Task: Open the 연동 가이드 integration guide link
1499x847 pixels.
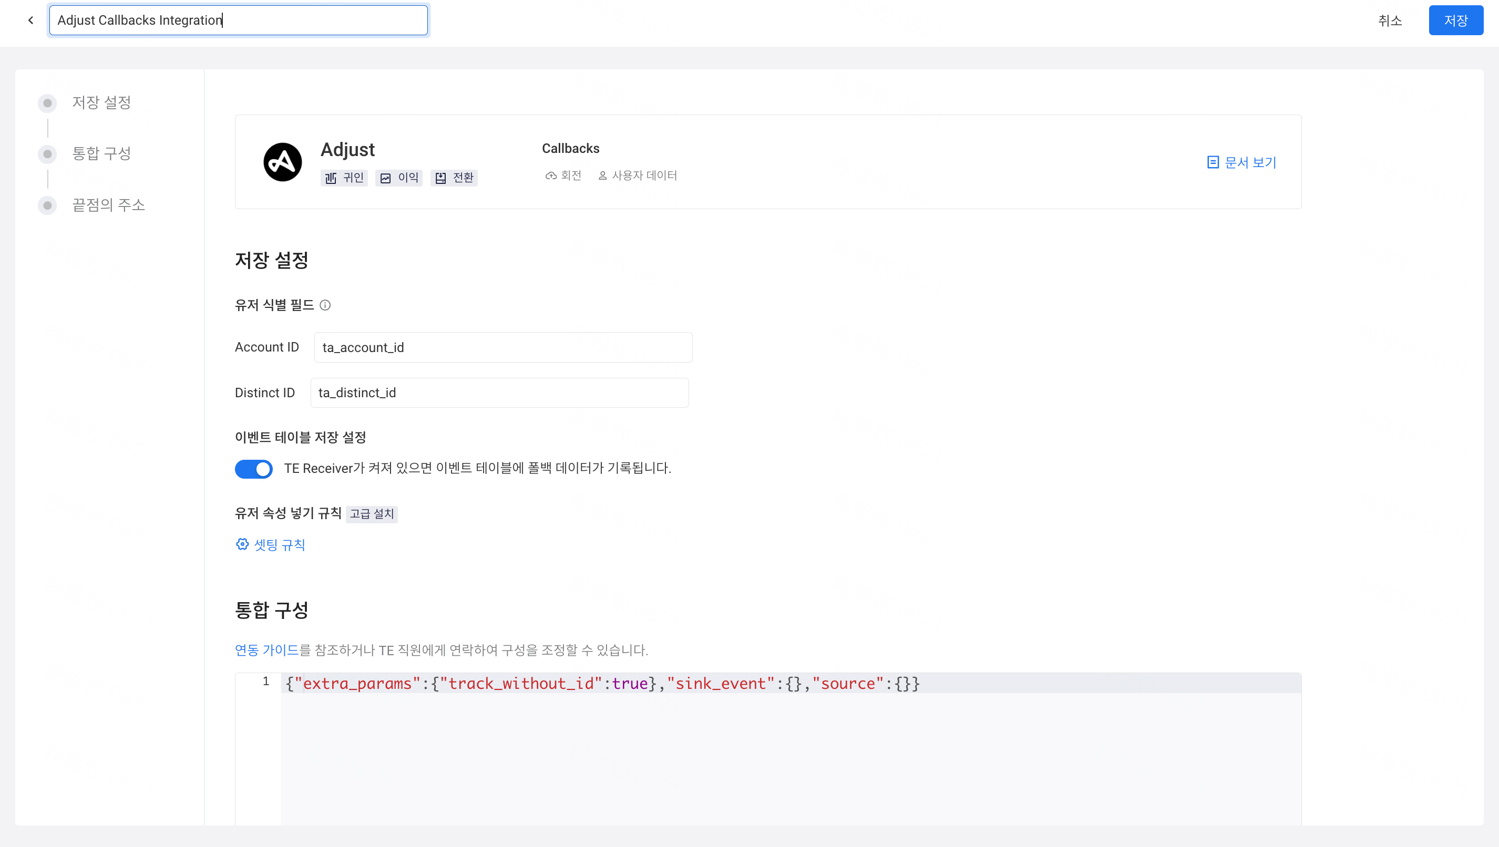Action: click(x=266, y=650)
